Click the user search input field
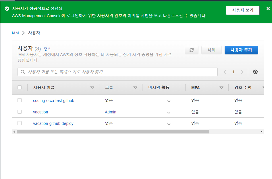Image resolution: width=272 pixels, height=179 pixels. [x=117, y=72]
